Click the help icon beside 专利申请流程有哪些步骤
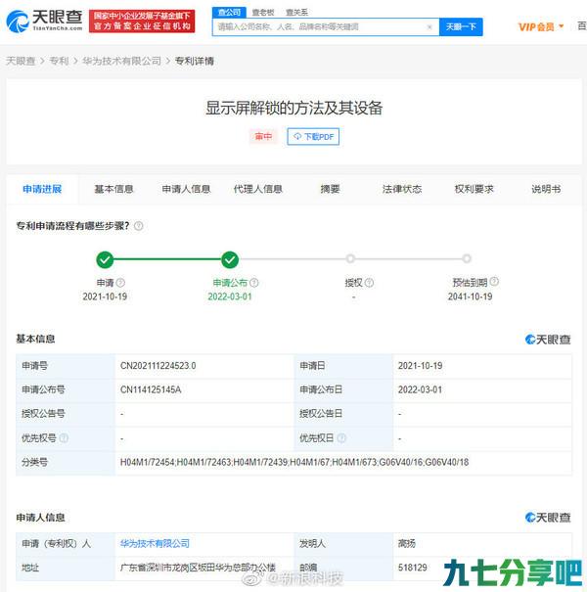587x592 pixels. coord(139,226)
